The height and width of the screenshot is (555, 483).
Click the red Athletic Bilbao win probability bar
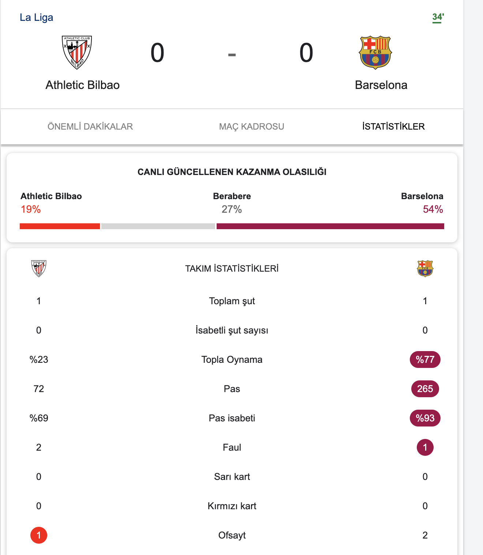pos(60,226)
